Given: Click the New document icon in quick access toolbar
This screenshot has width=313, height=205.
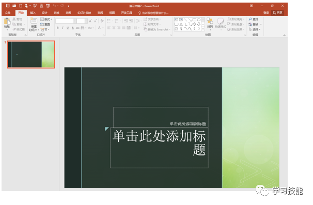Looking at the screenshot, I should click(x=21, y=6).
